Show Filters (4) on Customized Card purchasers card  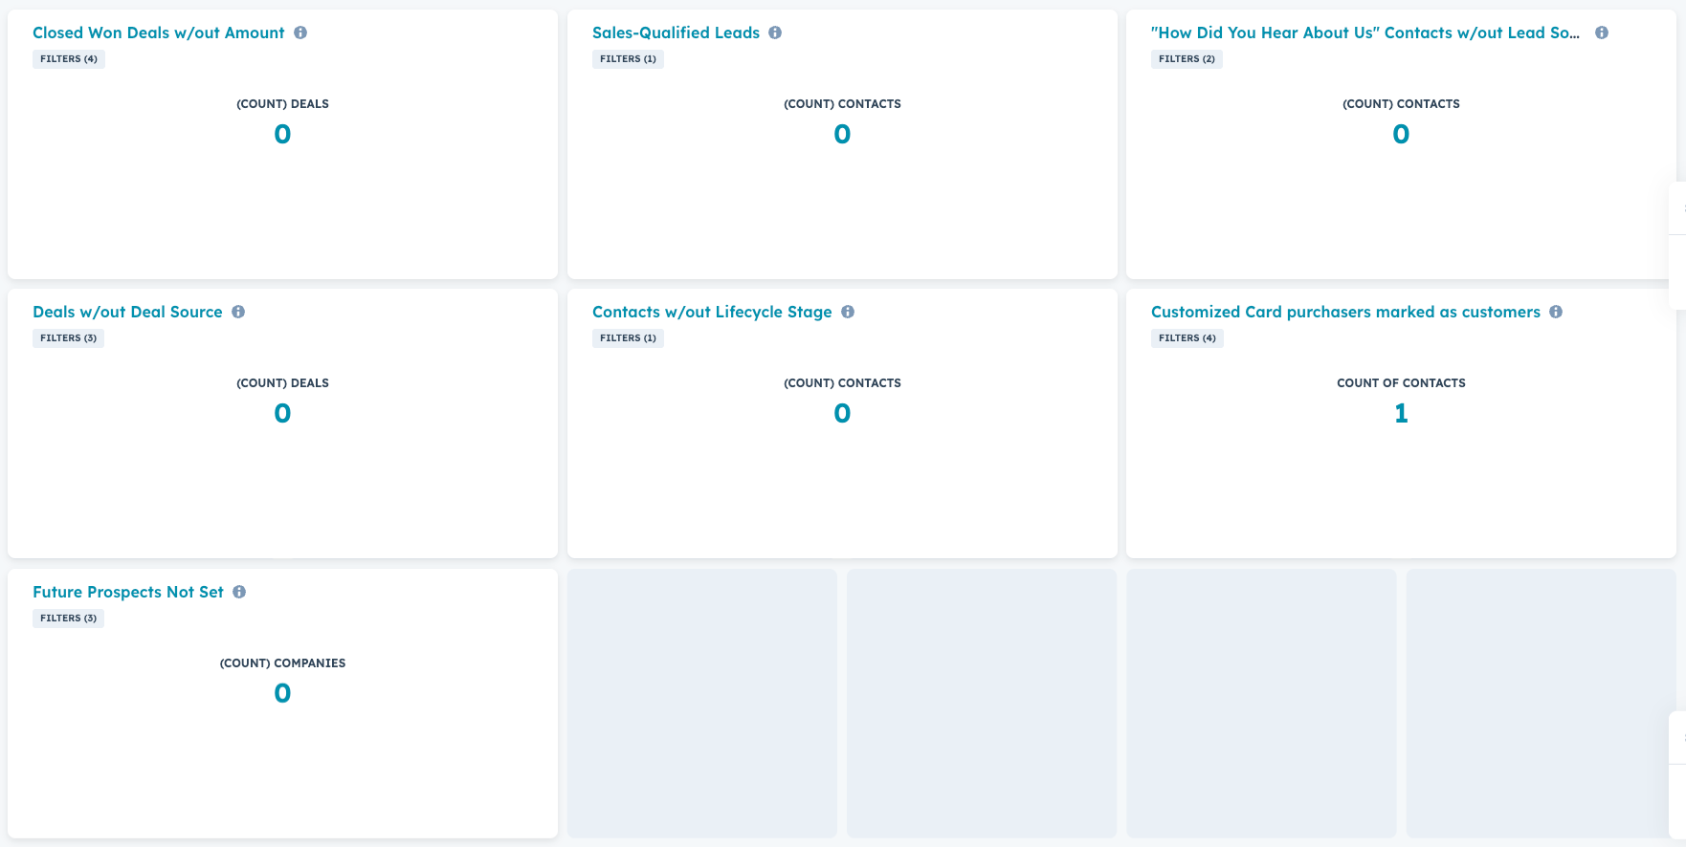1187,338
